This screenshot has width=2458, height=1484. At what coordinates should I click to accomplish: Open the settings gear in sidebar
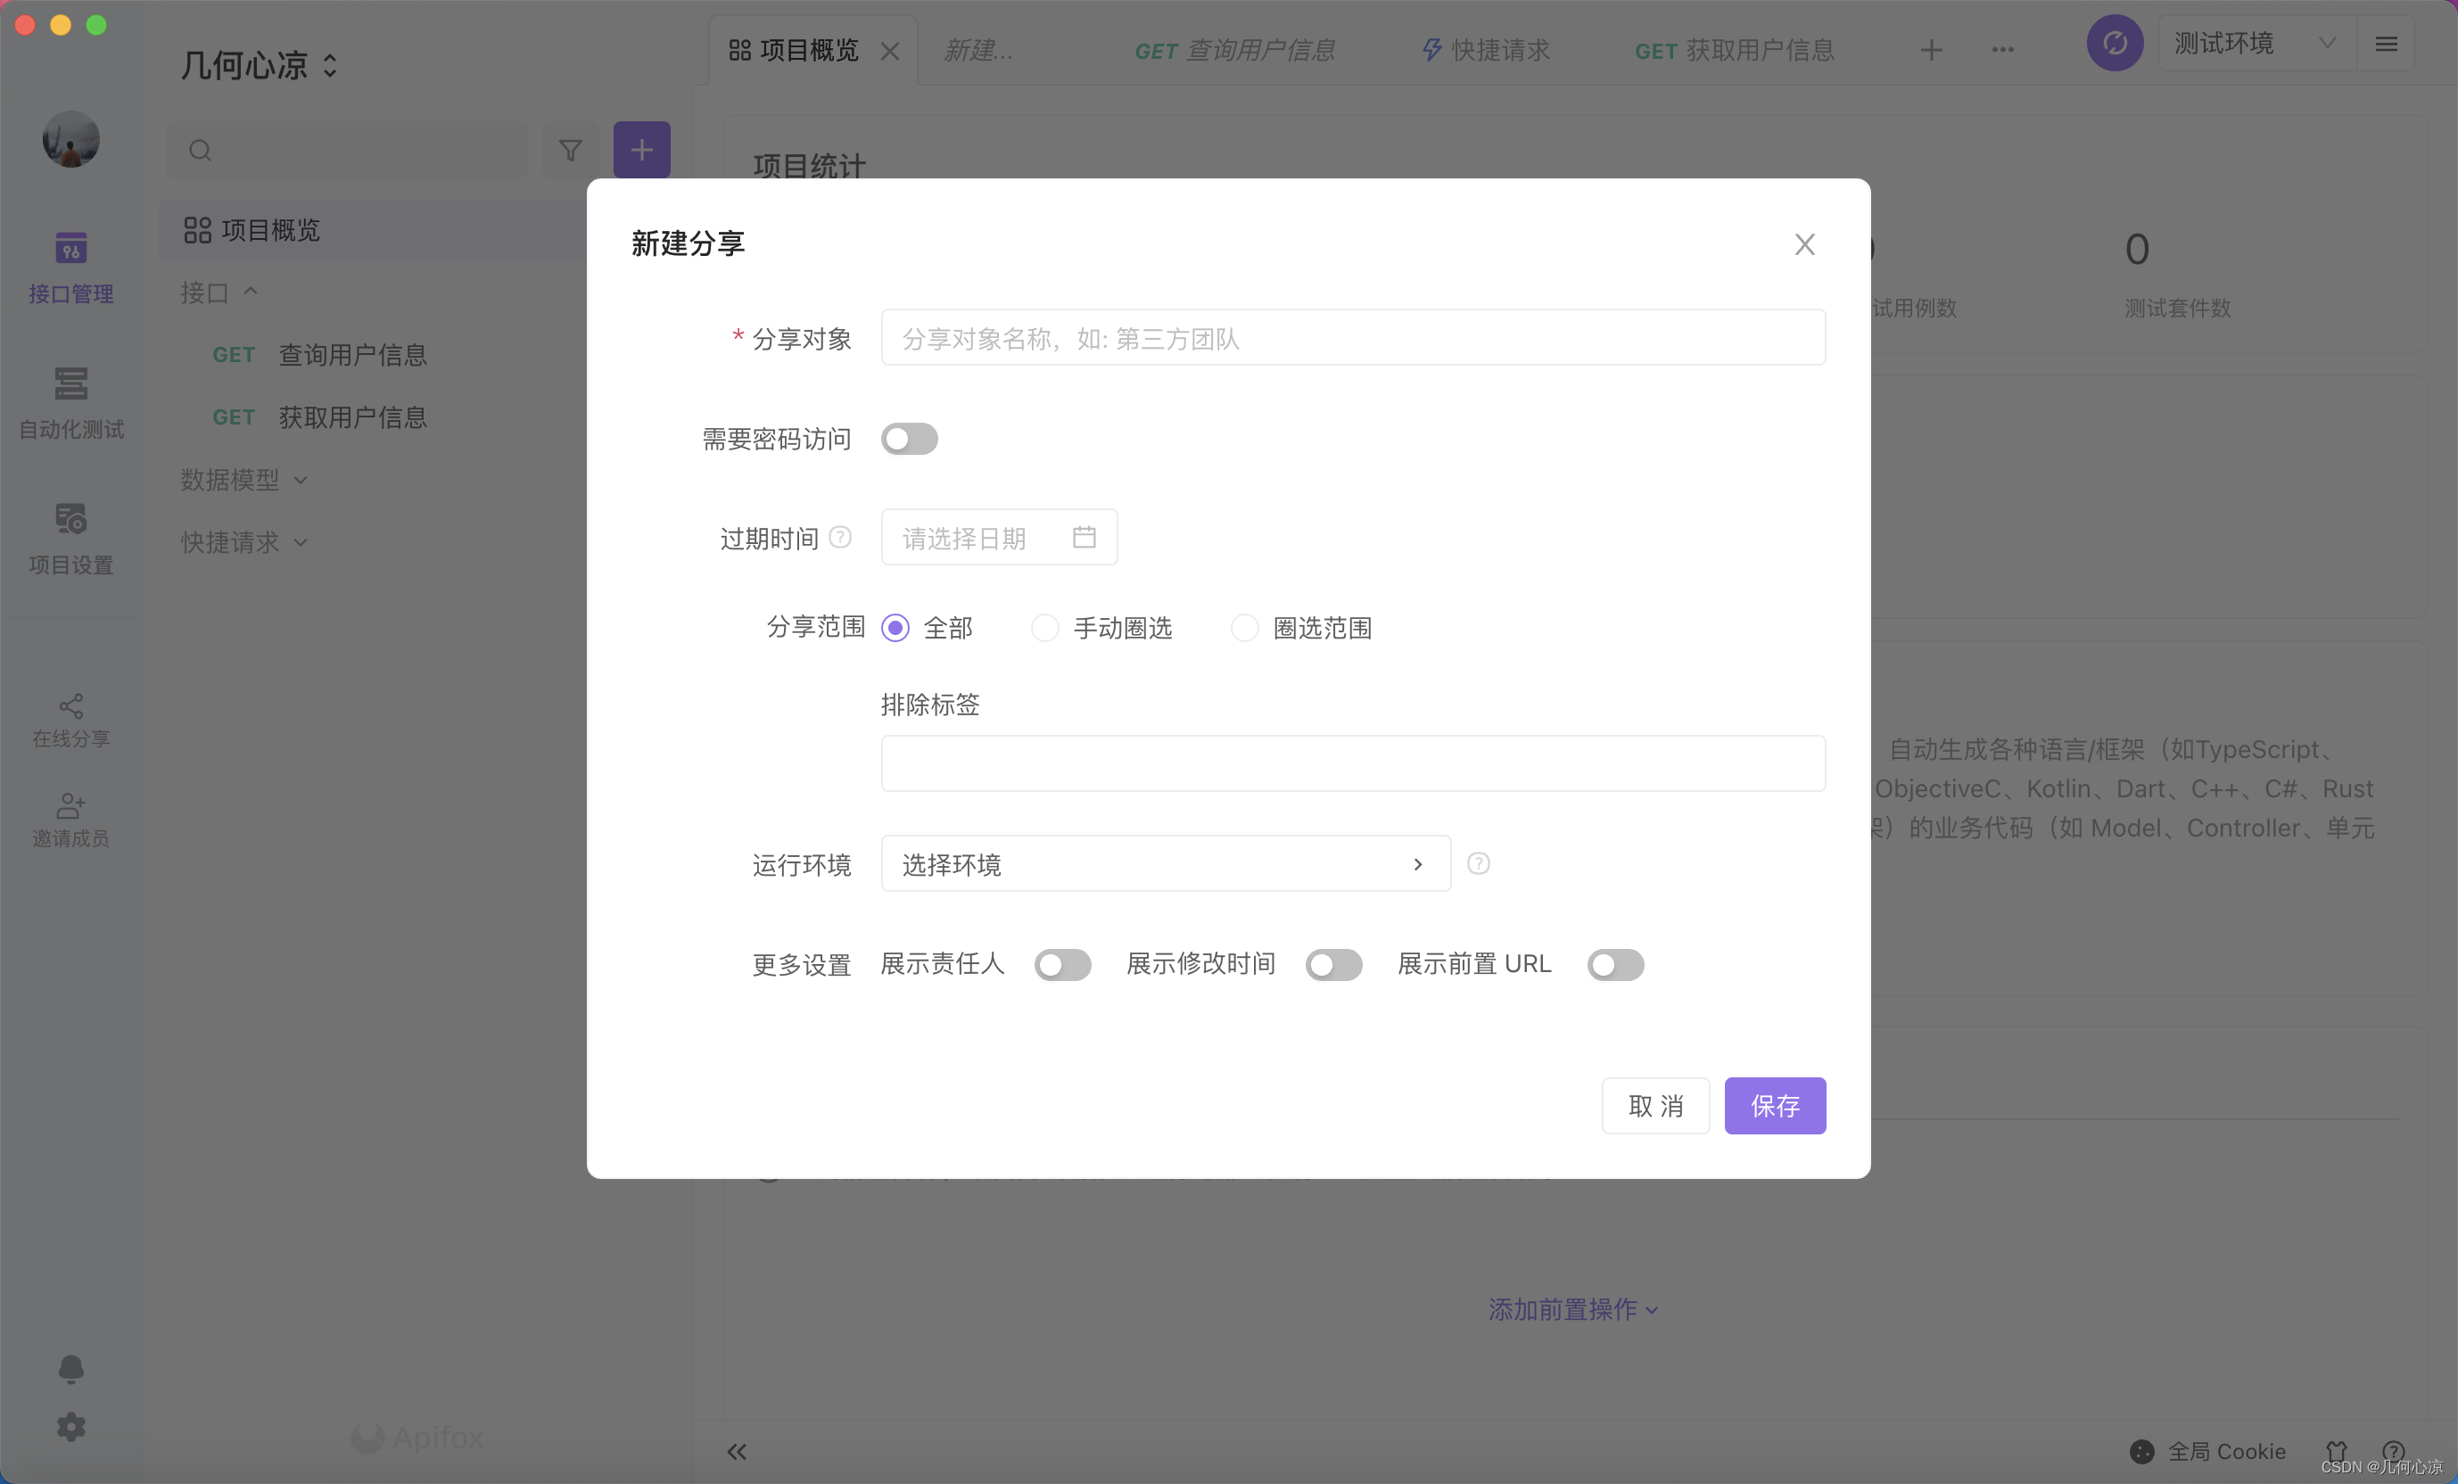click(x=70, y=1426)
